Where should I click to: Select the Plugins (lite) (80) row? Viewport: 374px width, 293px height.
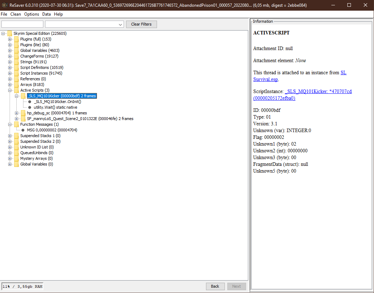(34, 45)
